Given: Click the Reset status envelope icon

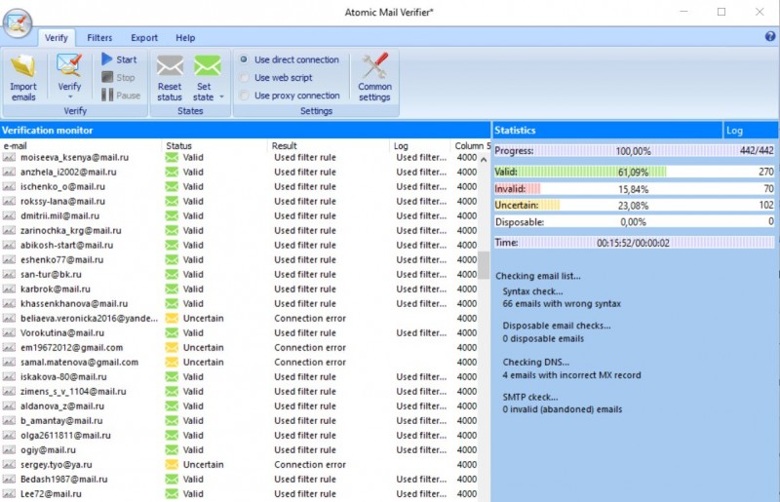Looking at the screenshot, I should 170,65.
